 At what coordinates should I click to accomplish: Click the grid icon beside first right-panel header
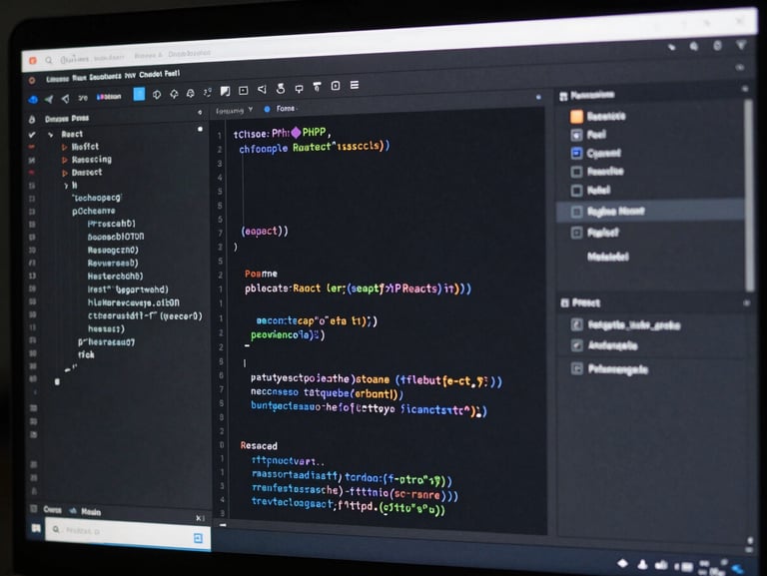coord(563,96)
